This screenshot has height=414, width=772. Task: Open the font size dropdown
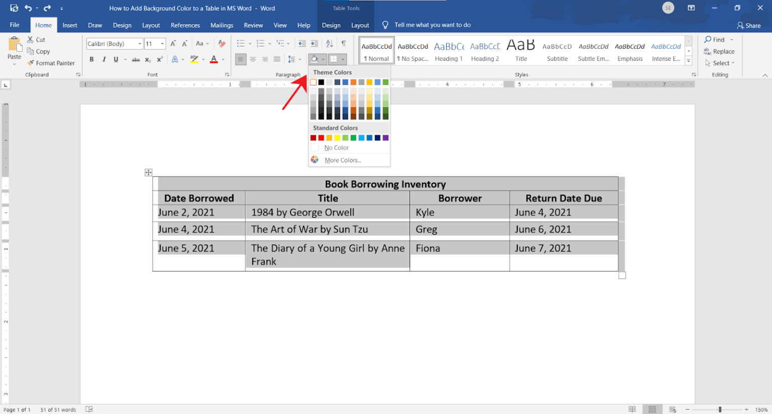point(162,44)
